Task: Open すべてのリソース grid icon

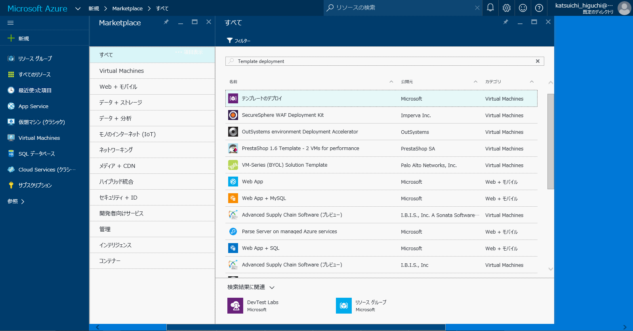Action: point(11,74)
